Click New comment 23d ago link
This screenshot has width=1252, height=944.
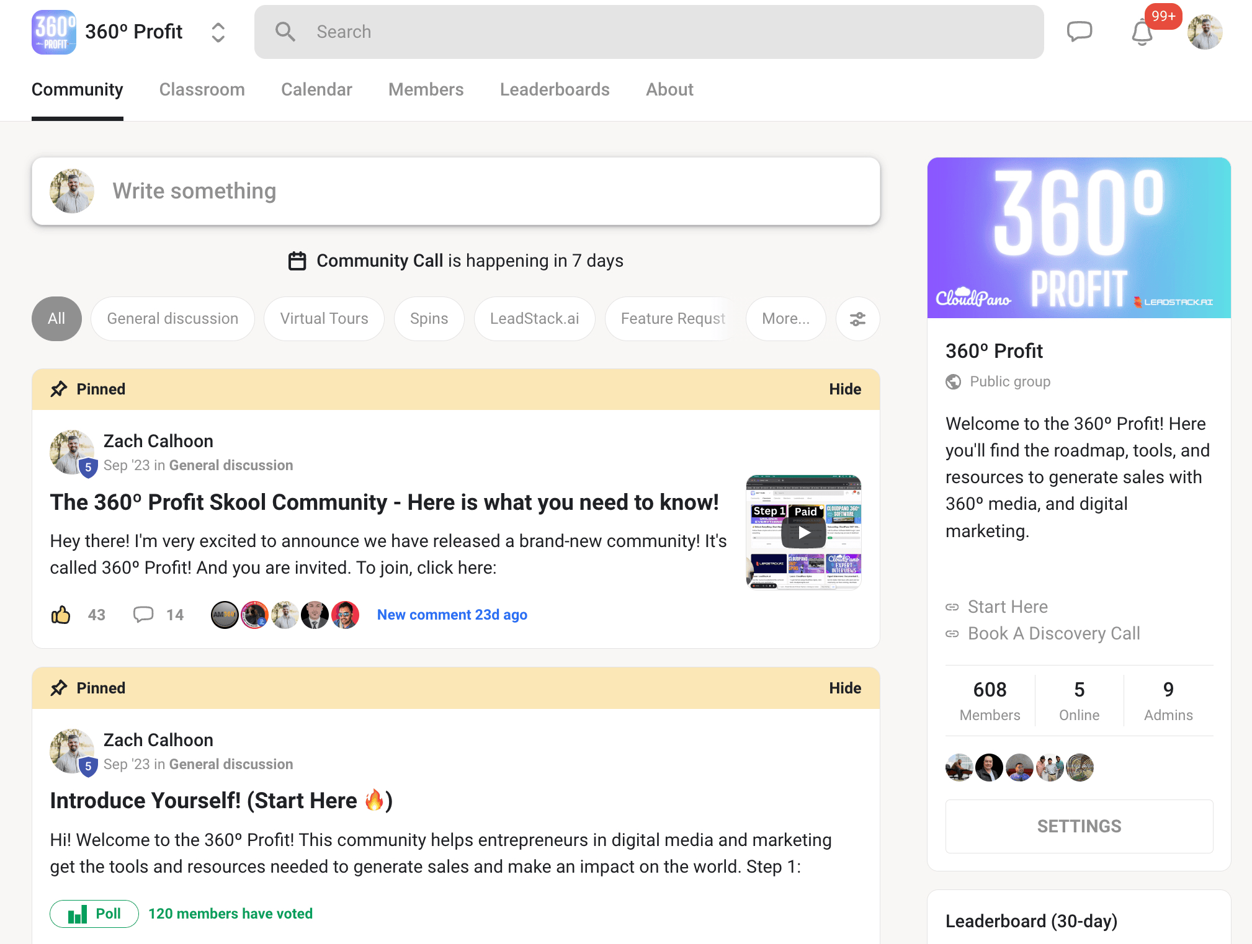click(452, 615)
